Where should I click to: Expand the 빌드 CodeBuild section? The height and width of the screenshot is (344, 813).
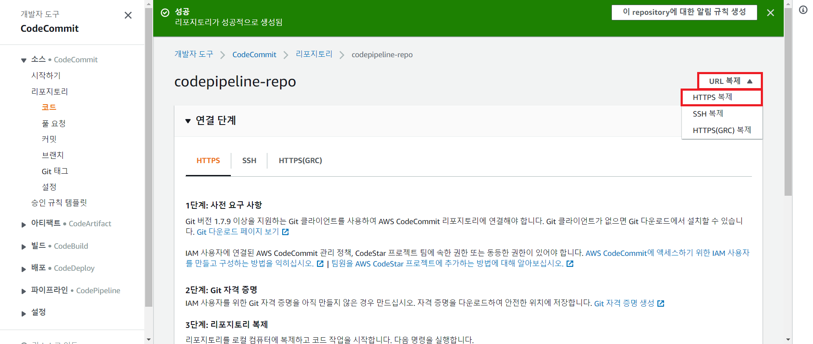24,247
